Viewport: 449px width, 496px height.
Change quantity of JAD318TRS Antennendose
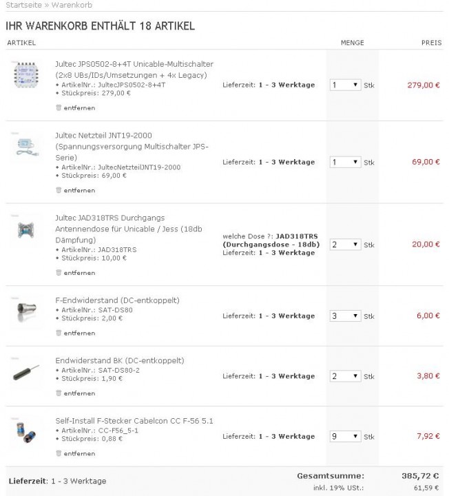345,245
